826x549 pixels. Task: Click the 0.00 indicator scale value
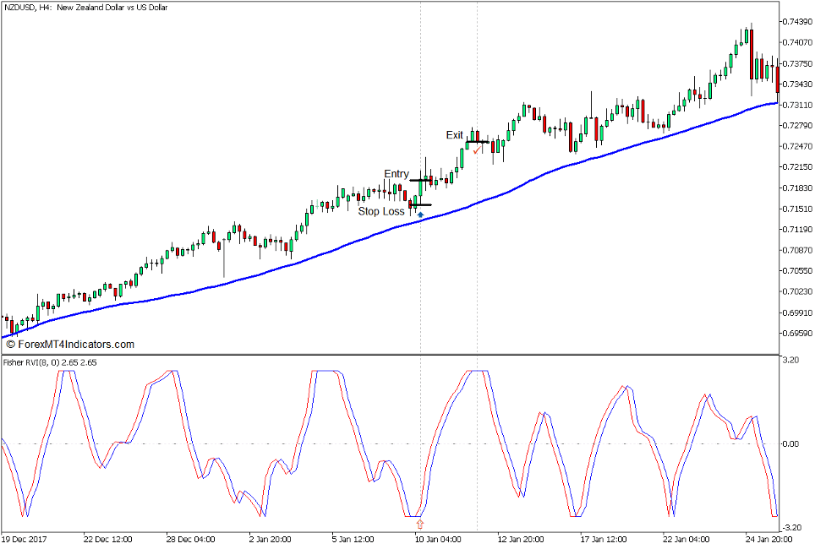click(791, 443)
